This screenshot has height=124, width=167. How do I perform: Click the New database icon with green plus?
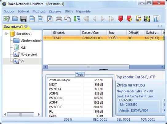6,19
